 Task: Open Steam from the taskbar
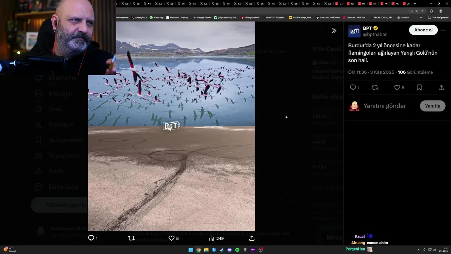tap(222, 250)
